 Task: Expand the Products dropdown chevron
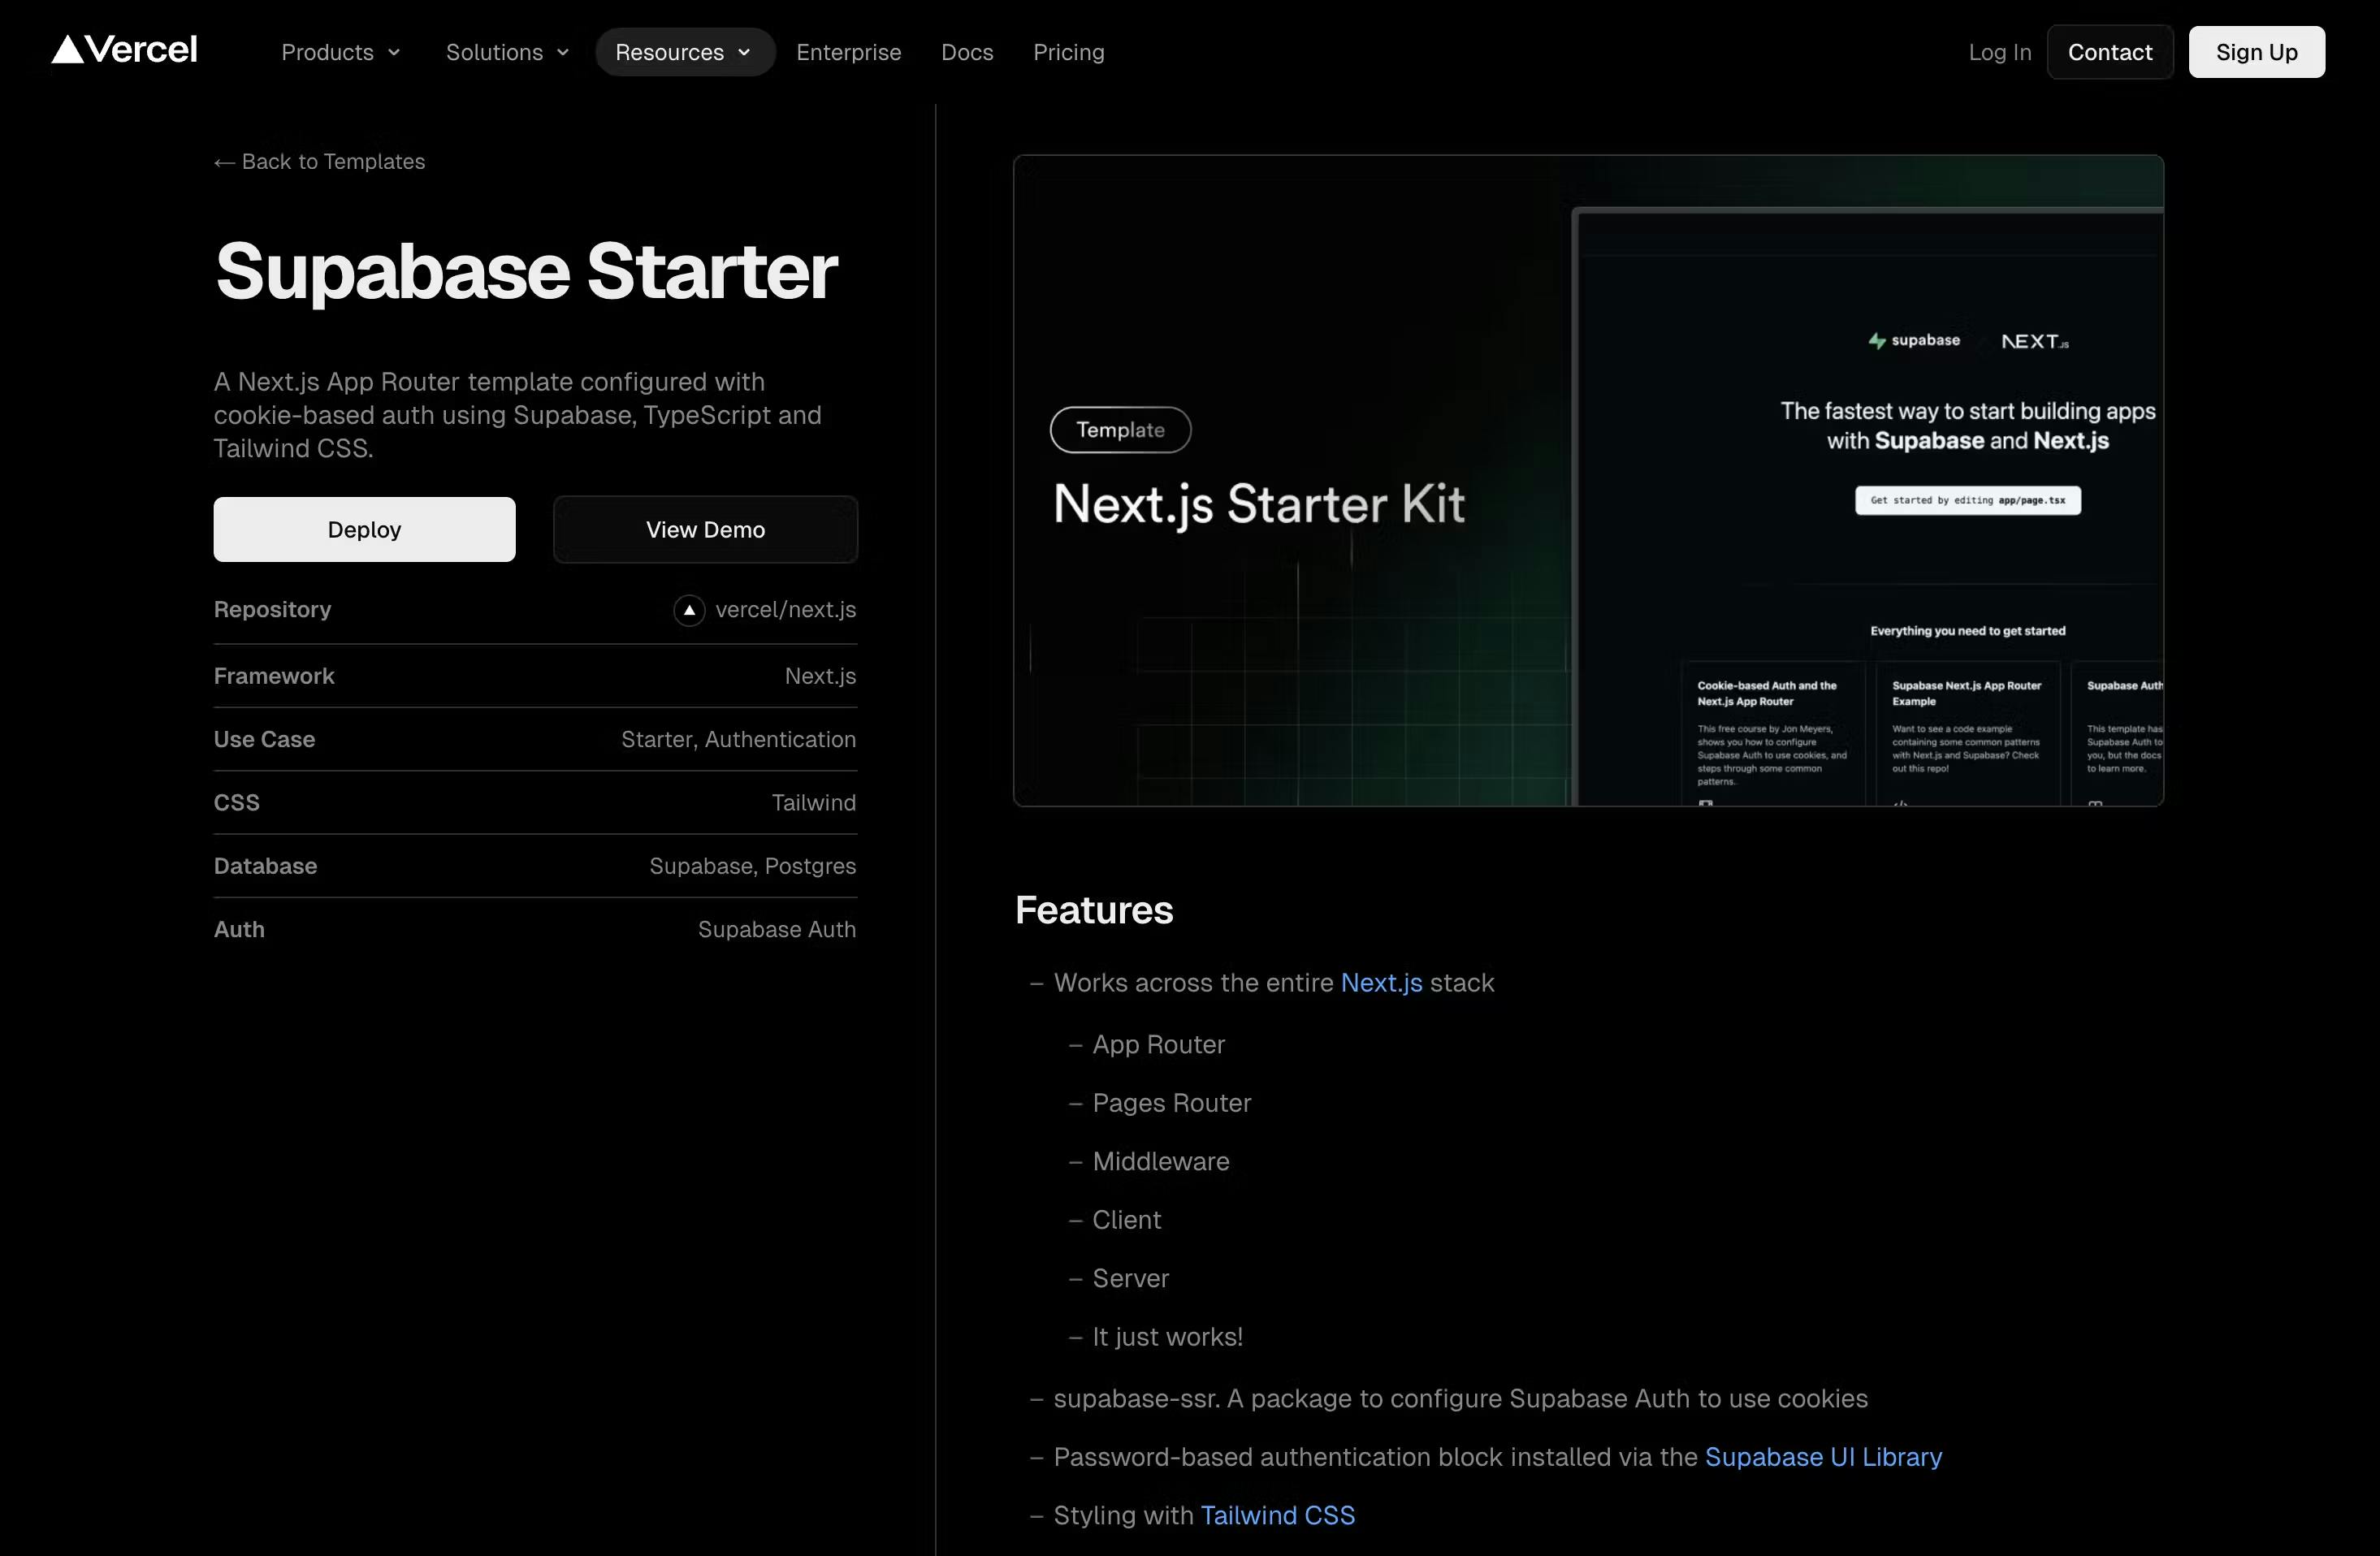(x=394, y=52)
